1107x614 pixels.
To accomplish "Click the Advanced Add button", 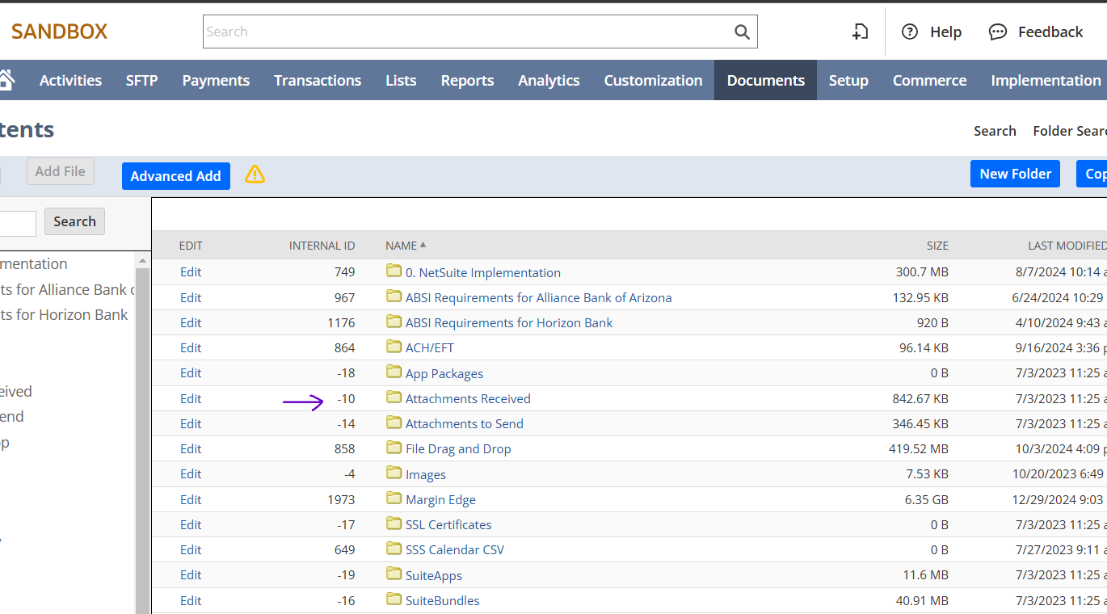I will coord(175,176).
